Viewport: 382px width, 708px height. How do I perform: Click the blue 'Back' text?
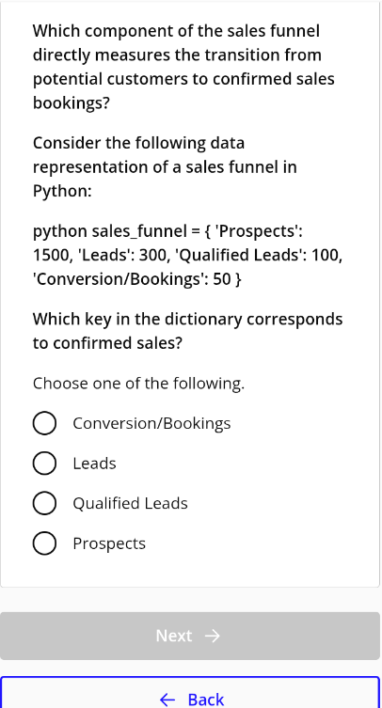[206, 700]
